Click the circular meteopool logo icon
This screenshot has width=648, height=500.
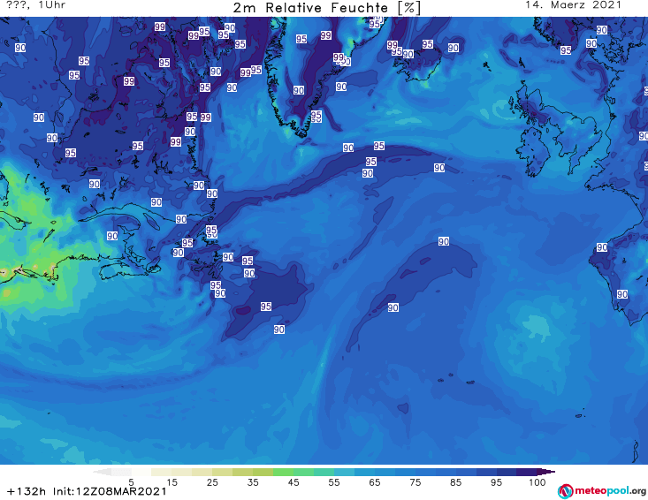(x=565, y=491)
